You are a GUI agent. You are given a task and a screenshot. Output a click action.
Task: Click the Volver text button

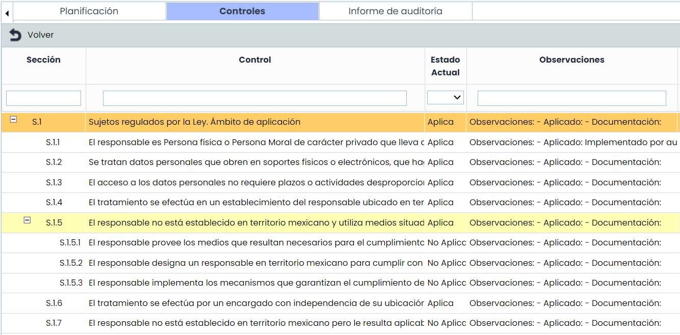coord(41,35)
